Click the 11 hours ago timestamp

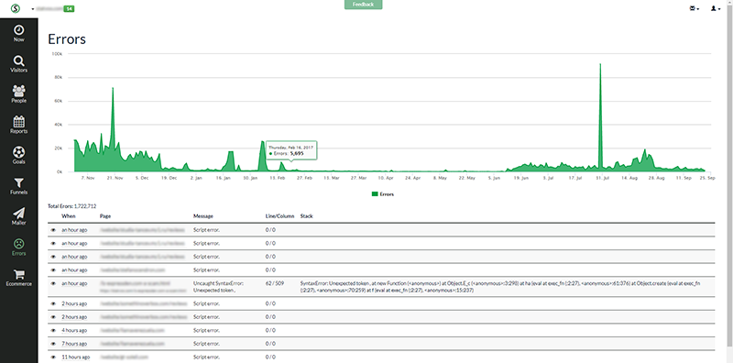pyautogui.click(x=76, y=357)
